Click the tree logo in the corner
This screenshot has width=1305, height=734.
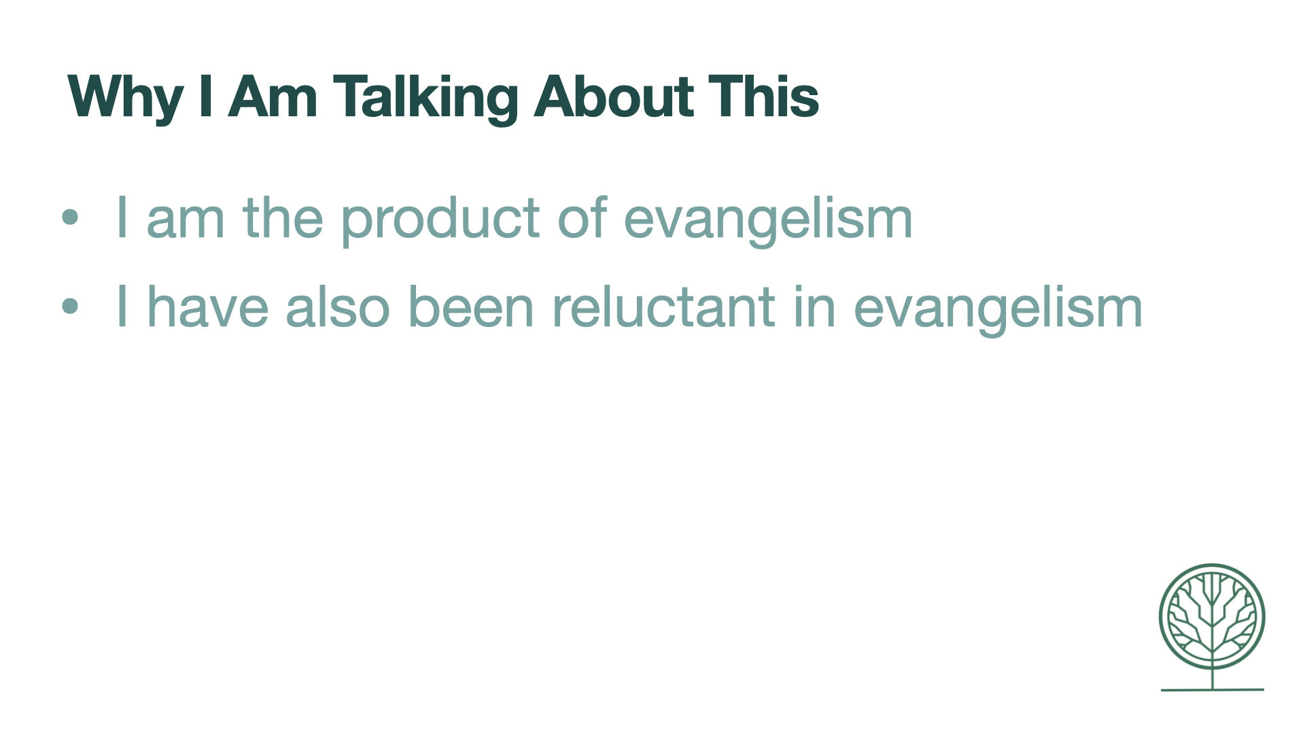click(1212, 627)
